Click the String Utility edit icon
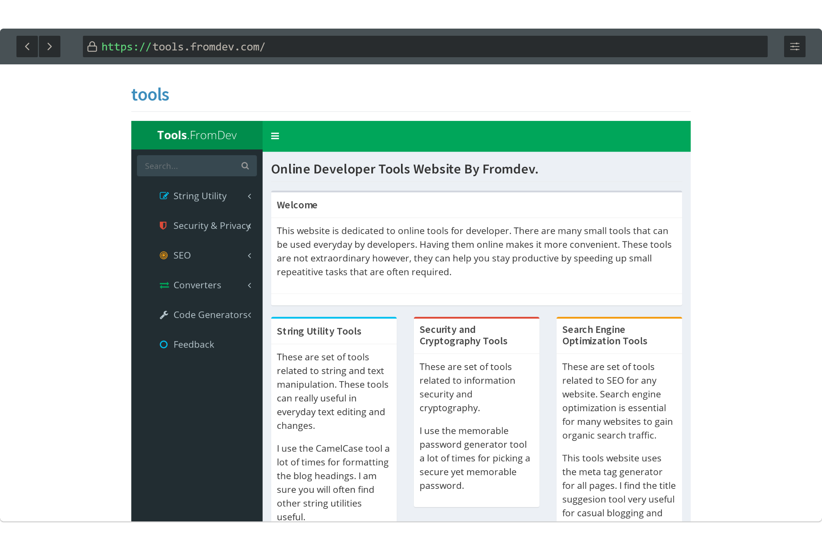 coord(164,196)
